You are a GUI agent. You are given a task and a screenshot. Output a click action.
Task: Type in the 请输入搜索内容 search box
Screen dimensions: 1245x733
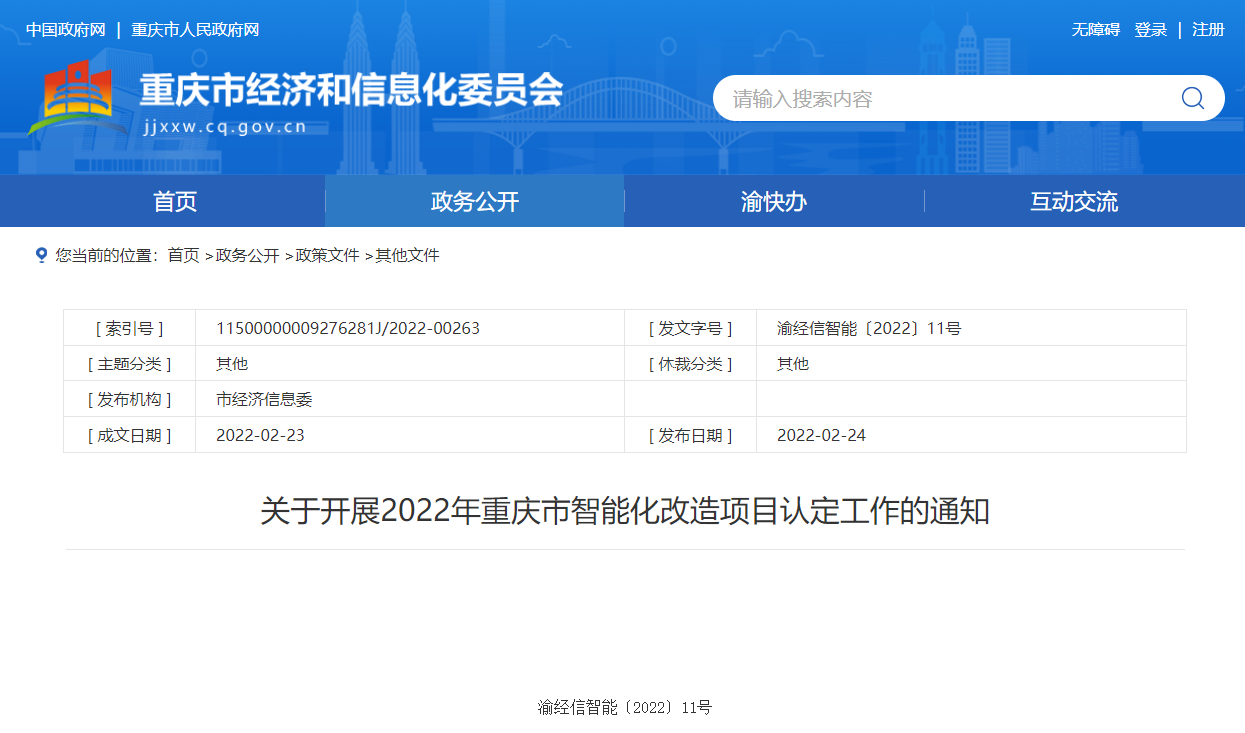pos(939,98)
